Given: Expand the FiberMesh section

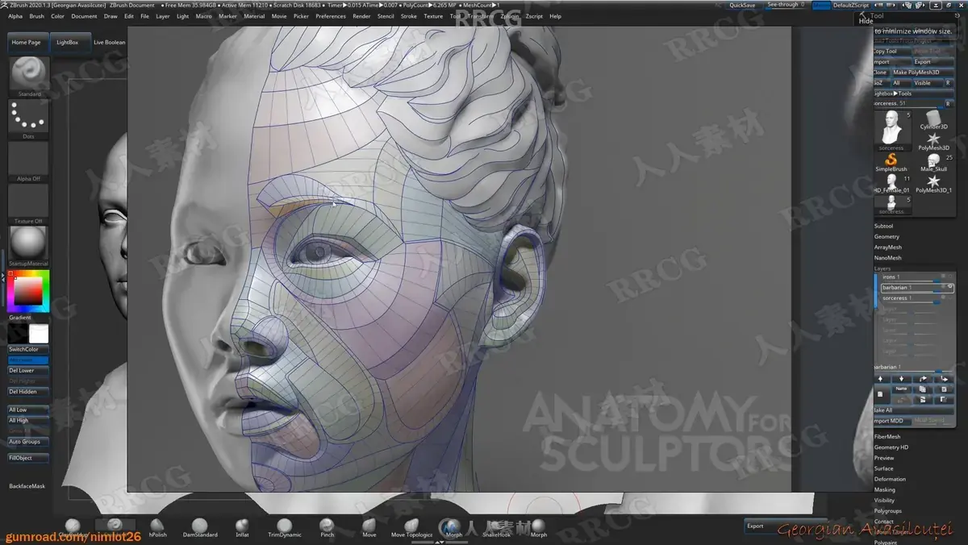Looking at the screenshot, I should pyautogui.click(x=887, y=436).
